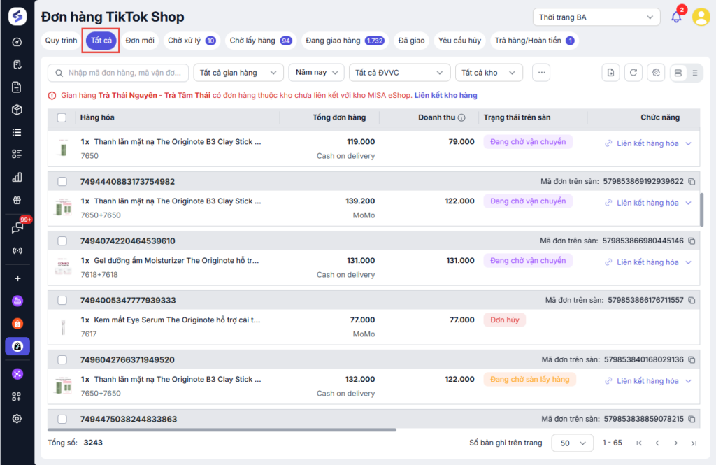Switch to compact list view toggle

pos(694,73)
